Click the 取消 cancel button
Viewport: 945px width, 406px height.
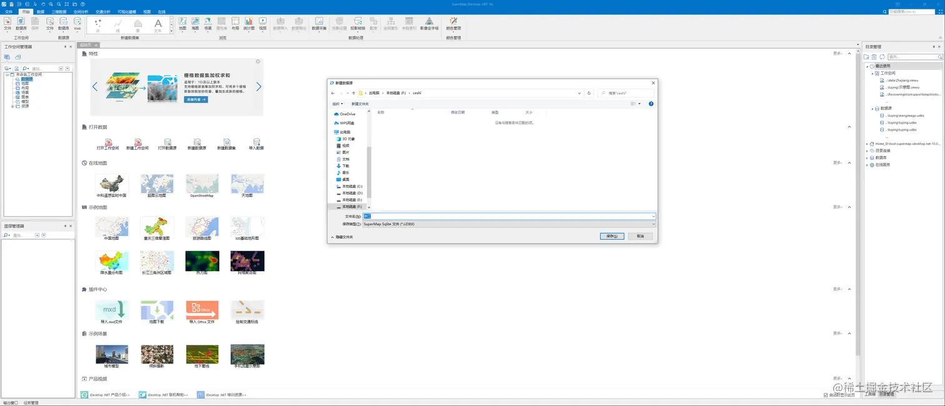click(640, 236)
